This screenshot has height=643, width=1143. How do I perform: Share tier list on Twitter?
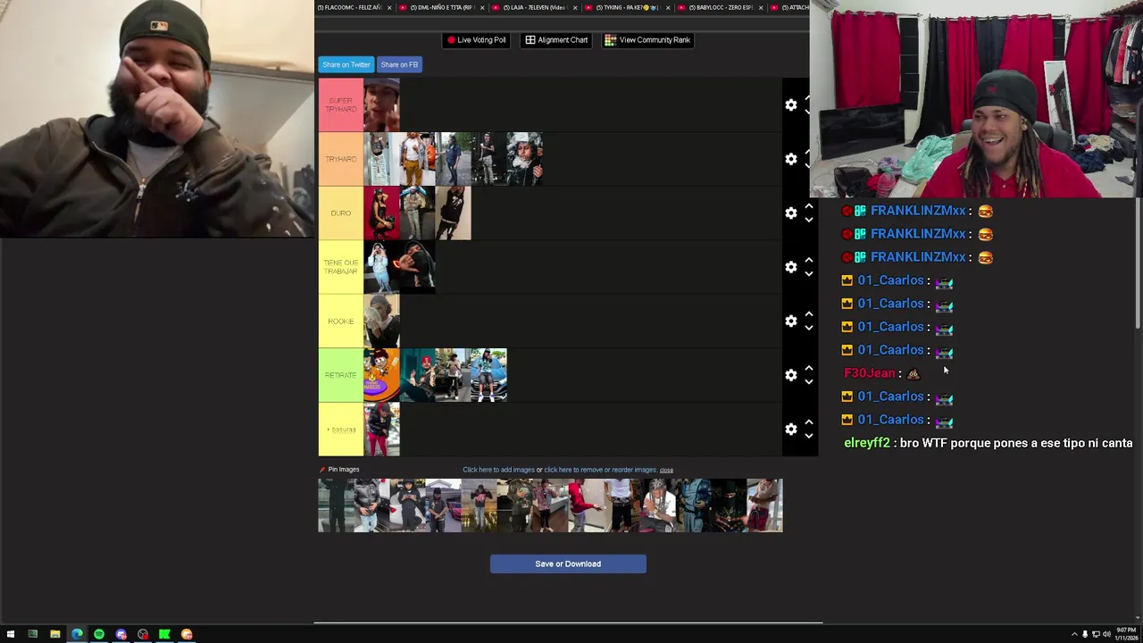pos(346,65)
